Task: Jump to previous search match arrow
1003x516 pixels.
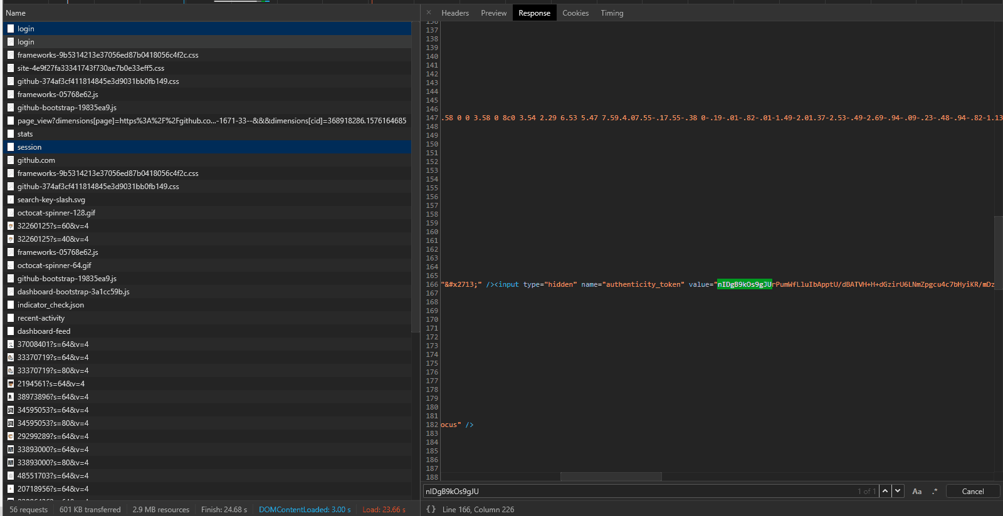Action: [x=885, y=491]
